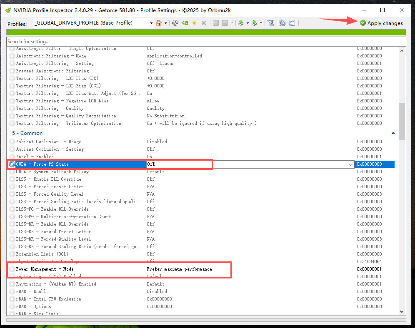
Task: Select the 'Texture Filtering - LOD Bias (DX)' row
Action: [201, 79]
